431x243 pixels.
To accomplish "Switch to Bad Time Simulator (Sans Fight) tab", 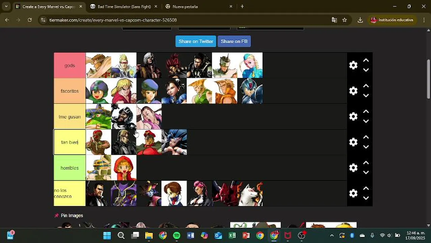I will [x=124, y=6].
